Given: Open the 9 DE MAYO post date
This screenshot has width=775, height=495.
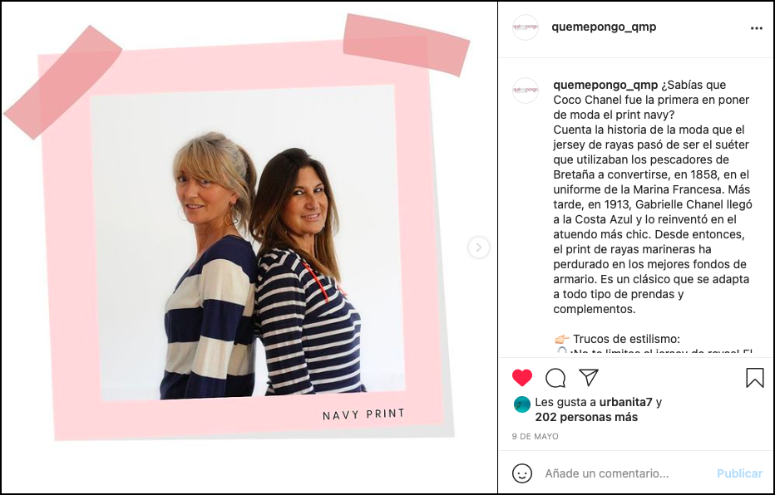Looking at the screenshot, I should [535, 436].
